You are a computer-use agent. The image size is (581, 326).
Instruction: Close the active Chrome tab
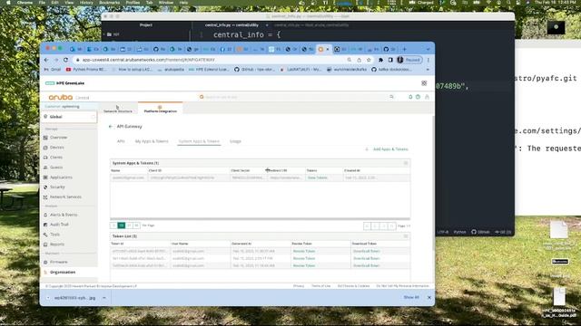point(328,49)
